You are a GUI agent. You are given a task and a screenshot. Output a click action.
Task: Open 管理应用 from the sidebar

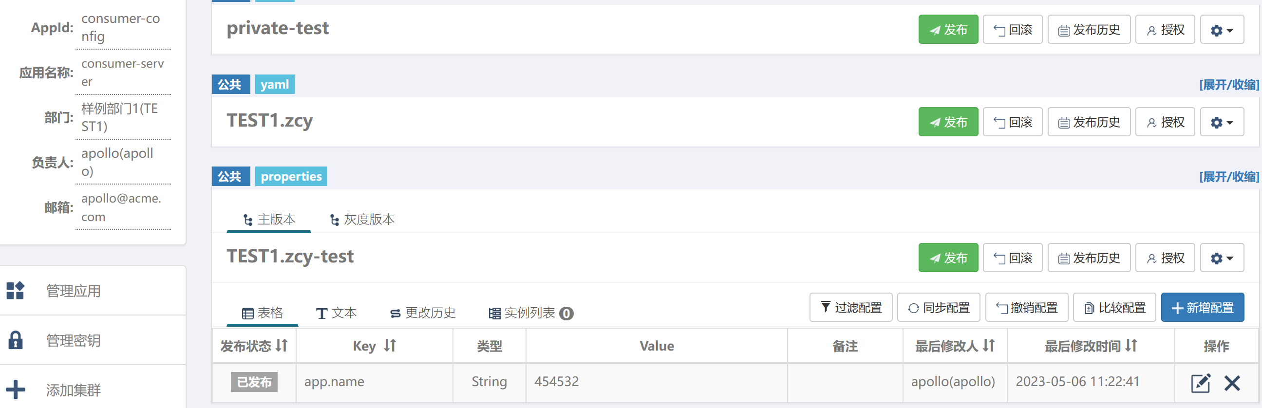click(x=73, y=291)
